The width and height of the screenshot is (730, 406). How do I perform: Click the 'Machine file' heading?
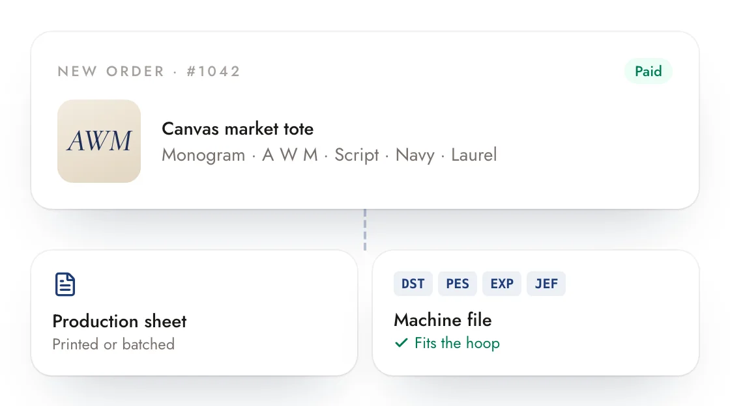[443, 320]
